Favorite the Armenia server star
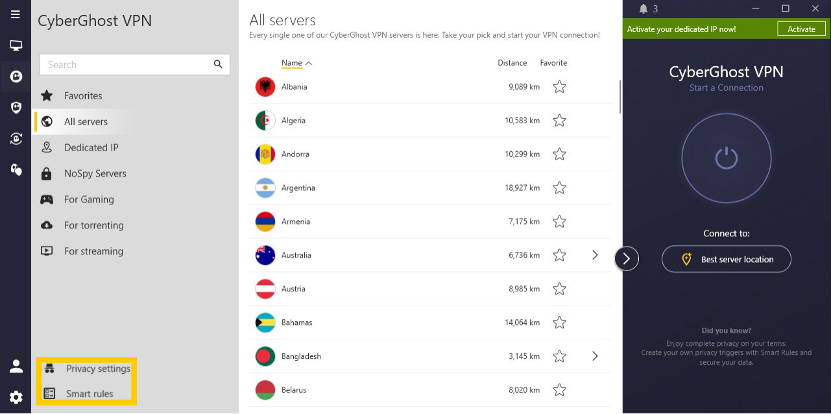 coord(559,221)
